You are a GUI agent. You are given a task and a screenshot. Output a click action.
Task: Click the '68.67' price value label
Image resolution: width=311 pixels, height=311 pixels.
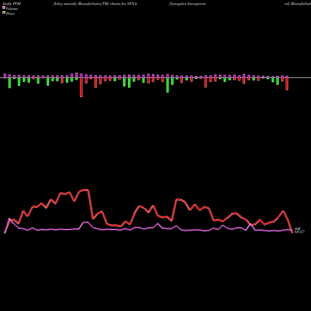pos(300,232)
